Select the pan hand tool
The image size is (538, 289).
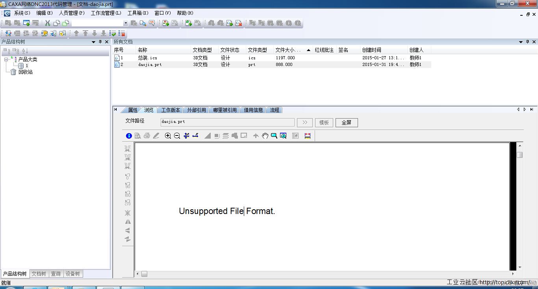265,136
